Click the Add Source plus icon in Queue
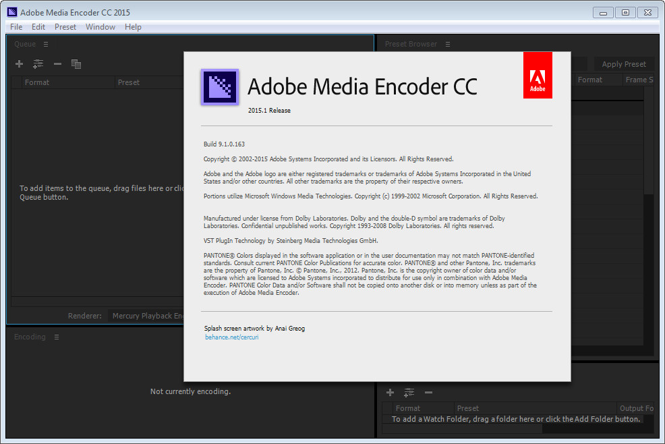Screen dimensions: 665x444 point(19,64)
